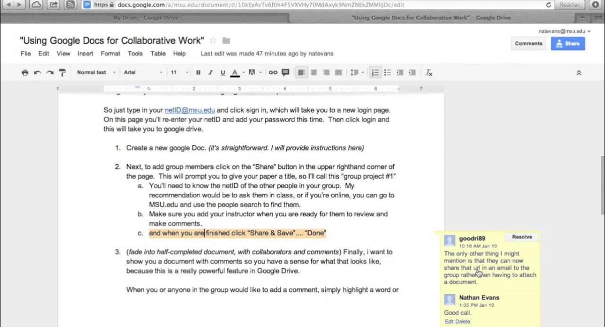Insert a comment using the toolbar icon
605x327 pixels.
click(x=285, y=72)
